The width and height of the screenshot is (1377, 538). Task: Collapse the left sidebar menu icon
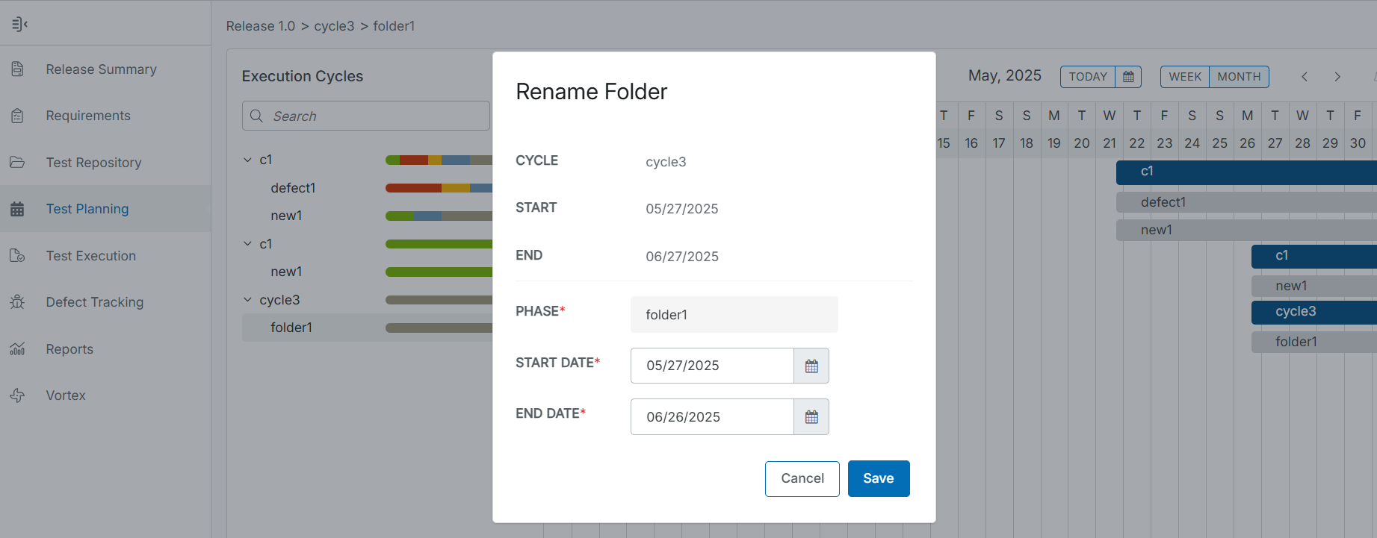19,25
